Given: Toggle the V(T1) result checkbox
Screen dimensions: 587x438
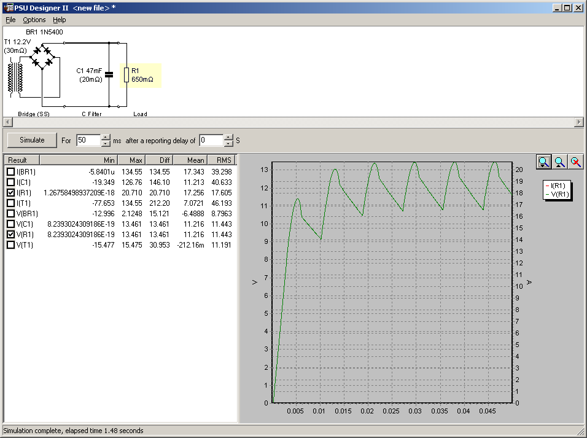Looking at the screenshot, I should tap(11, 245).
